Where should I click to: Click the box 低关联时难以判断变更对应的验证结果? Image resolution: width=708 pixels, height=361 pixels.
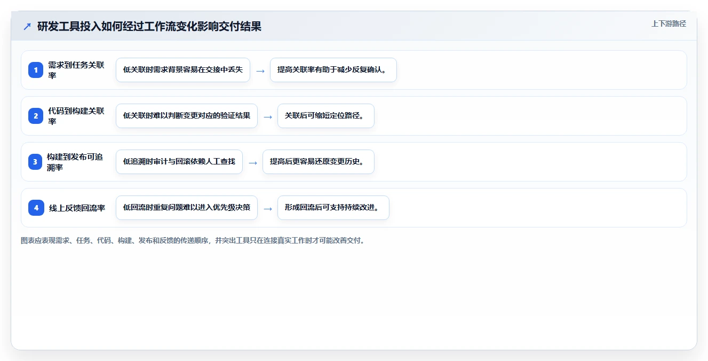click(x=187, y=116)
